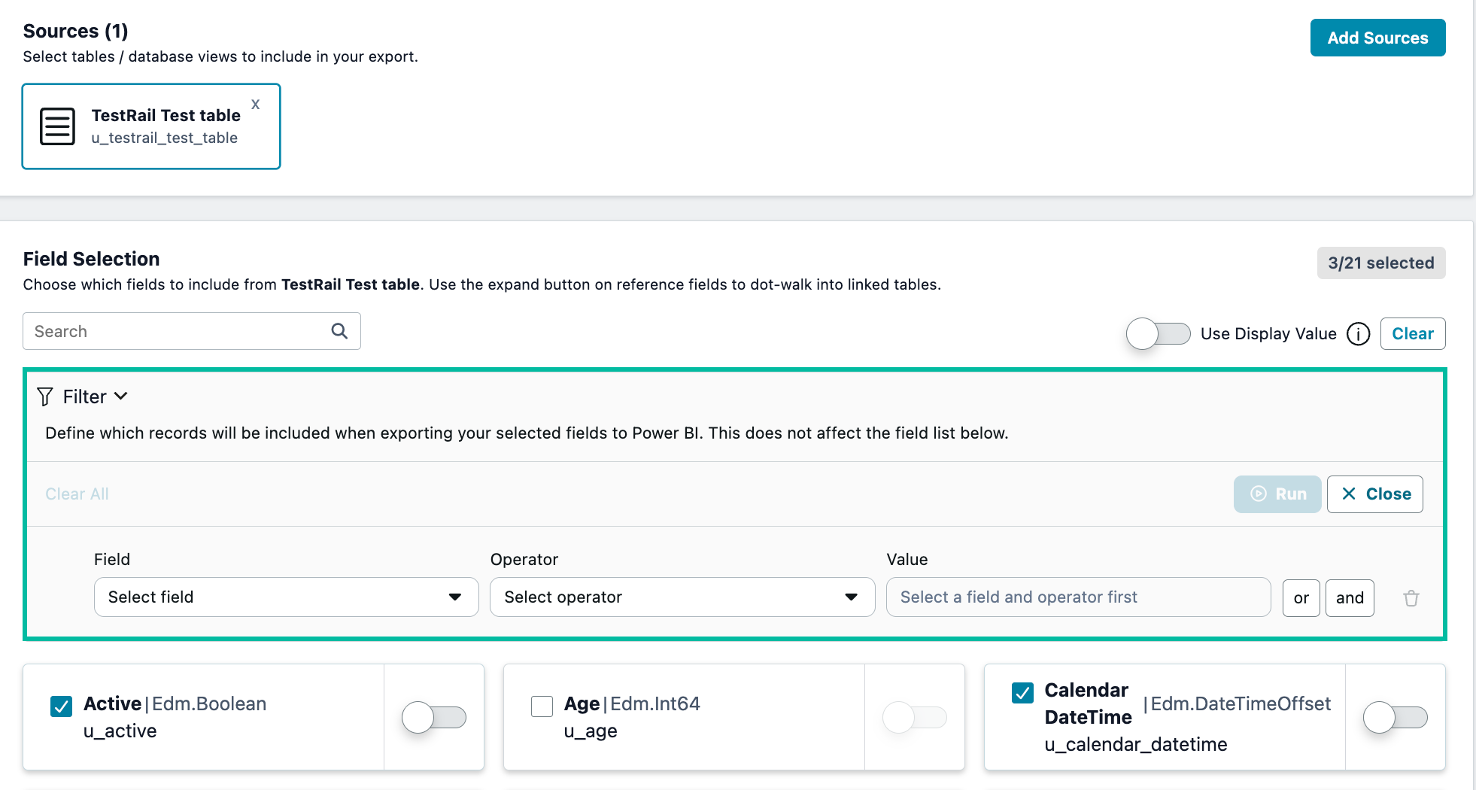Delete the filter condition with trash icon
The width and height of the screenshot is (1476, 790).
1411,598
